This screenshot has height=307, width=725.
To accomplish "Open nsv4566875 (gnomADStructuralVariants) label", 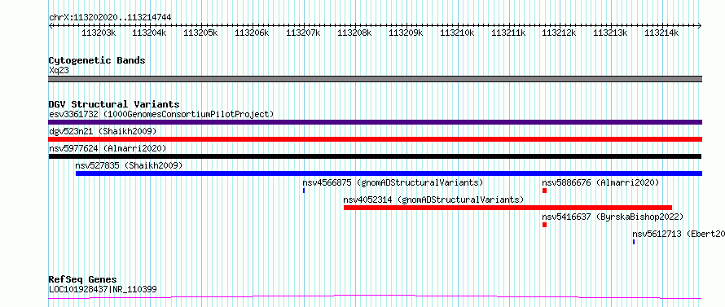I will pyautogui.click(x=393, y=182).
